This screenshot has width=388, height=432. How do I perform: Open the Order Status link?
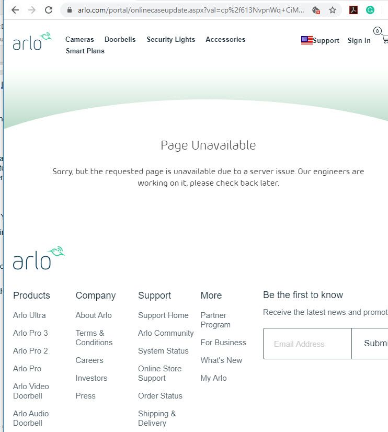click(x=160, y=395)
